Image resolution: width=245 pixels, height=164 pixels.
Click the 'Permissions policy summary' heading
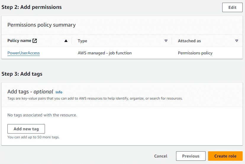pyautogui.click(x=41, y=25)
